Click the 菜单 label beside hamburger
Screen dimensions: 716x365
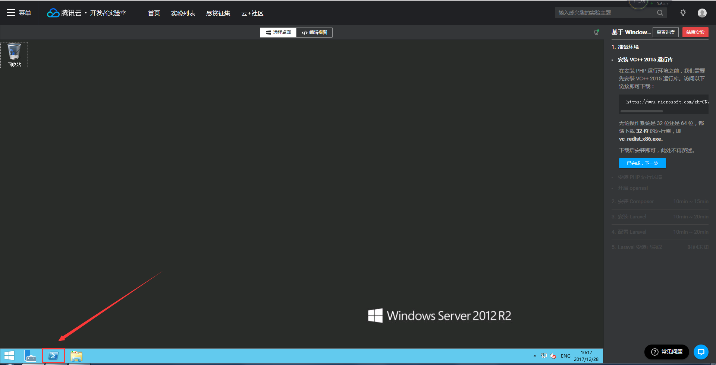[x=25, y=13]
